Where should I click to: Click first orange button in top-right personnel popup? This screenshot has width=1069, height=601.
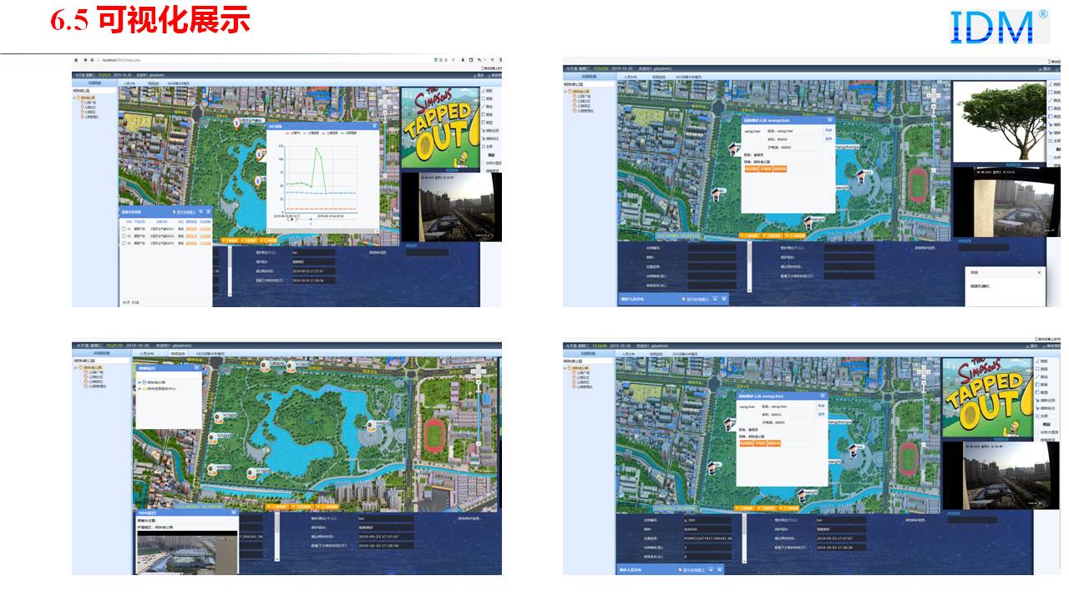click(x=751, y=169)
